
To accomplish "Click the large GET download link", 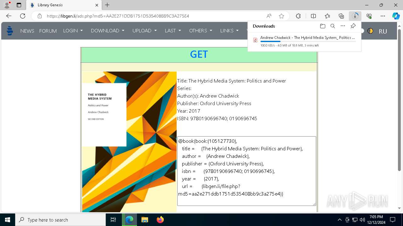I will click(199, 54).
